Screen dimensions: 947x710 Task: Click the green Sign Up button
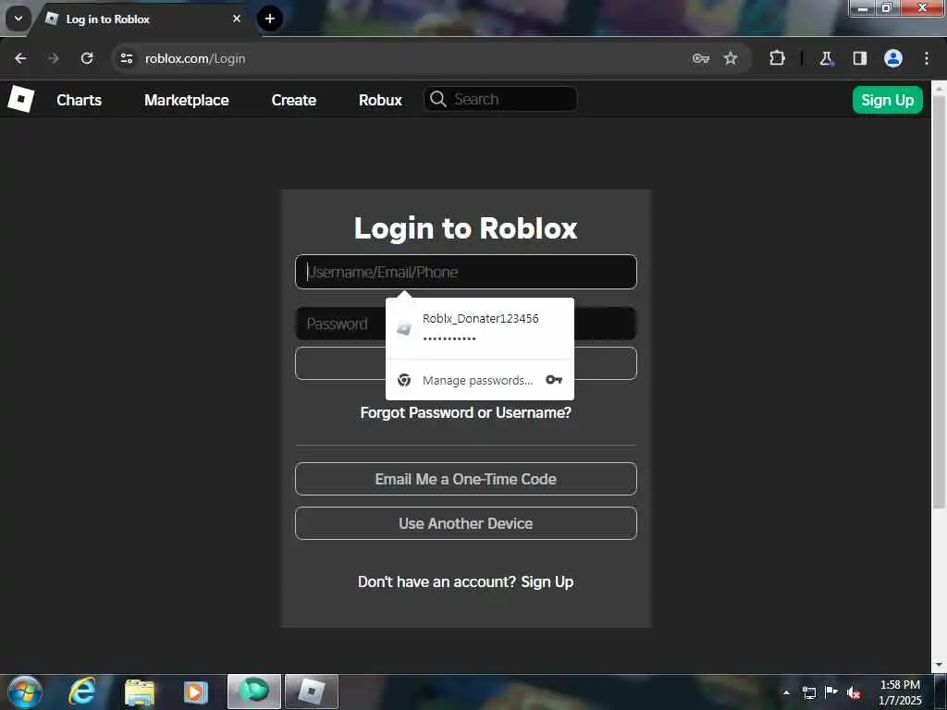[x=887, y=100]
